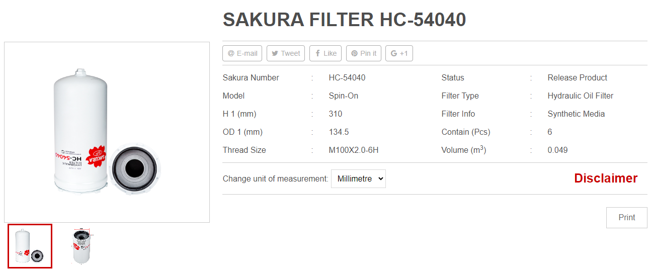Click the Model value Spin-On
Image resolution: width=651 pixels, height=270 pixels.
pyautogui.click(x=343, y=96)
